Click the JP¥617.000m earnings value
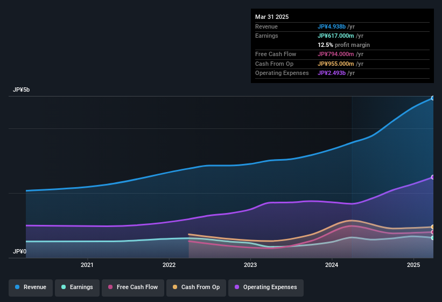 (336, 36)
